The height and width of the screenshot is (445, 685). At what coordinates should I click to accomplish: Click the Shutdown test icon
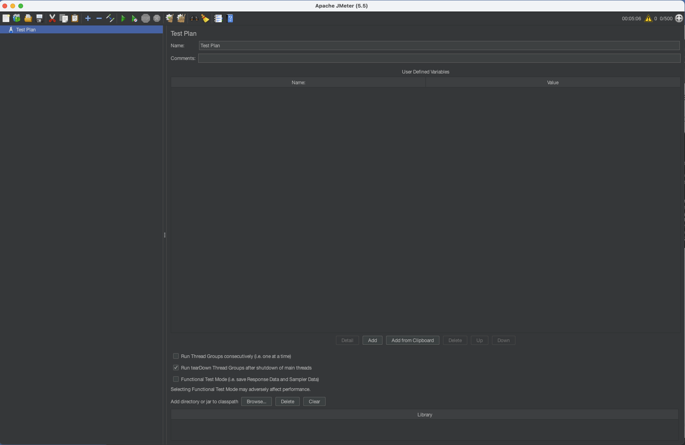pos(157,18)
